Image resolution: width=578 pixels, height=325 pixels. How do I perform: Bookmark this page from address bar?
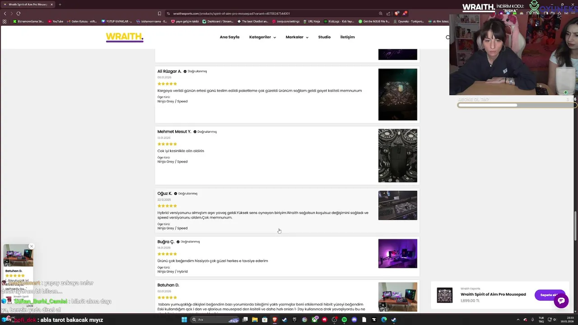[159, 14]
